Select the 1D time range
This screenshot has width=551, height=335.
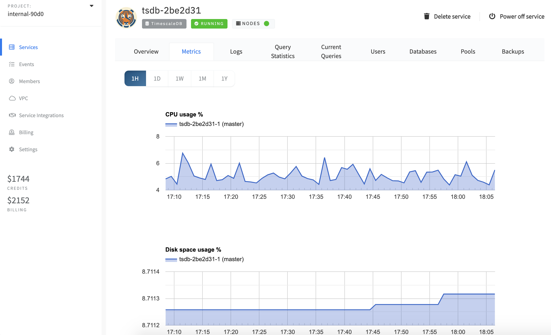click(x=157, y=79)
